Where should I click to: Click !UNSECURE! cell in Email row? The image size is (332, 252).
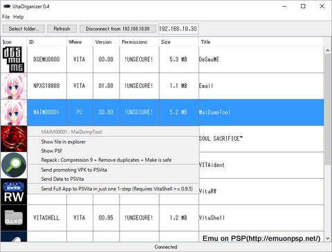pos(139,86)
